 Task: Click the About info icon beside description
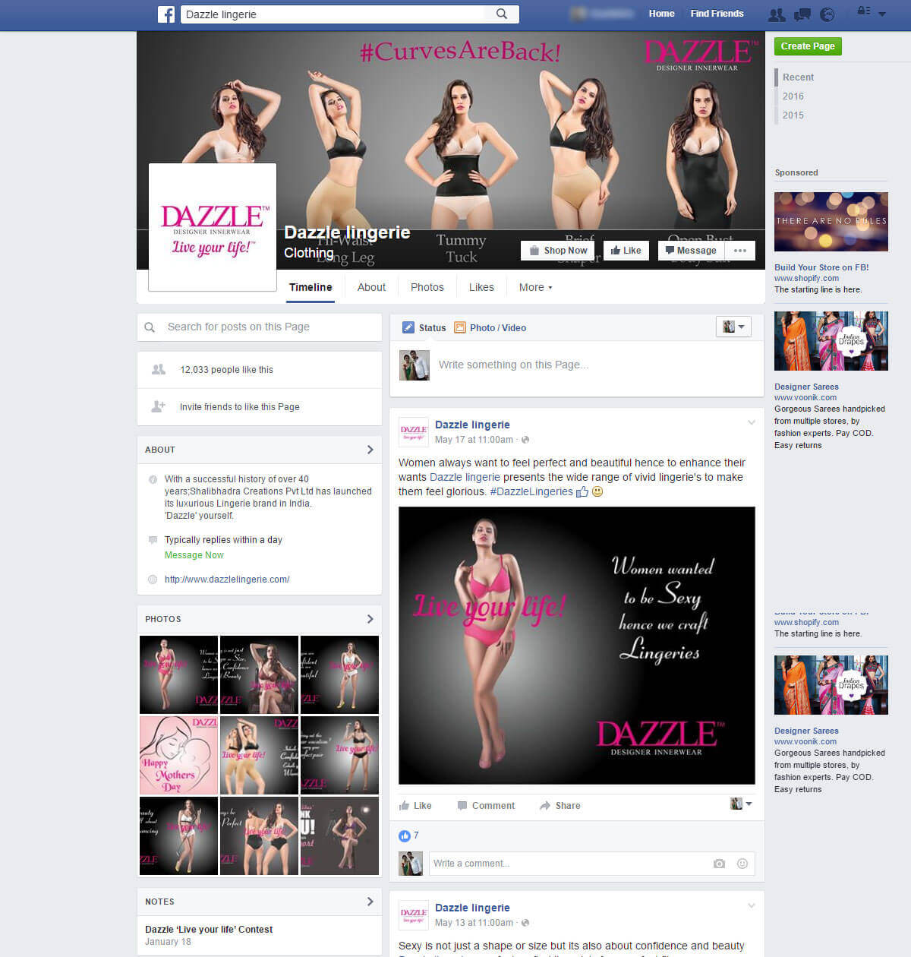pos(153,479)
